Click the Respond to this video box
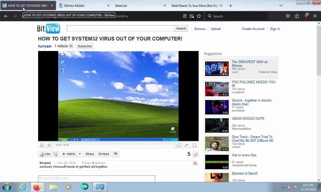The image size is (321, 192). tap(97, 178)
